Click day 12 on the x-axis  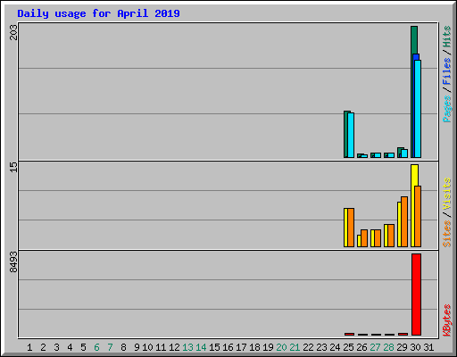(x=174, y=347)
